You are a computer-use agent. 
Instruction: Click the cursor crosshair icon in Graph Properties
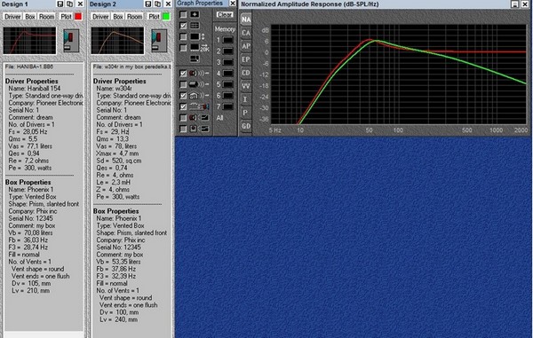[195, 14]
